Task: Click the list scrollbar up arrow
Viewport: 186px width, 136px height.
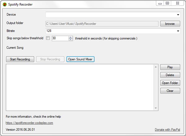Action: coord(156,67)
